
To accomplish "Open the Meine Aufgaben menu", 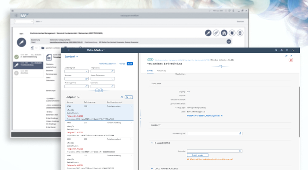I will pyautogui.click(x=96, y=50).
